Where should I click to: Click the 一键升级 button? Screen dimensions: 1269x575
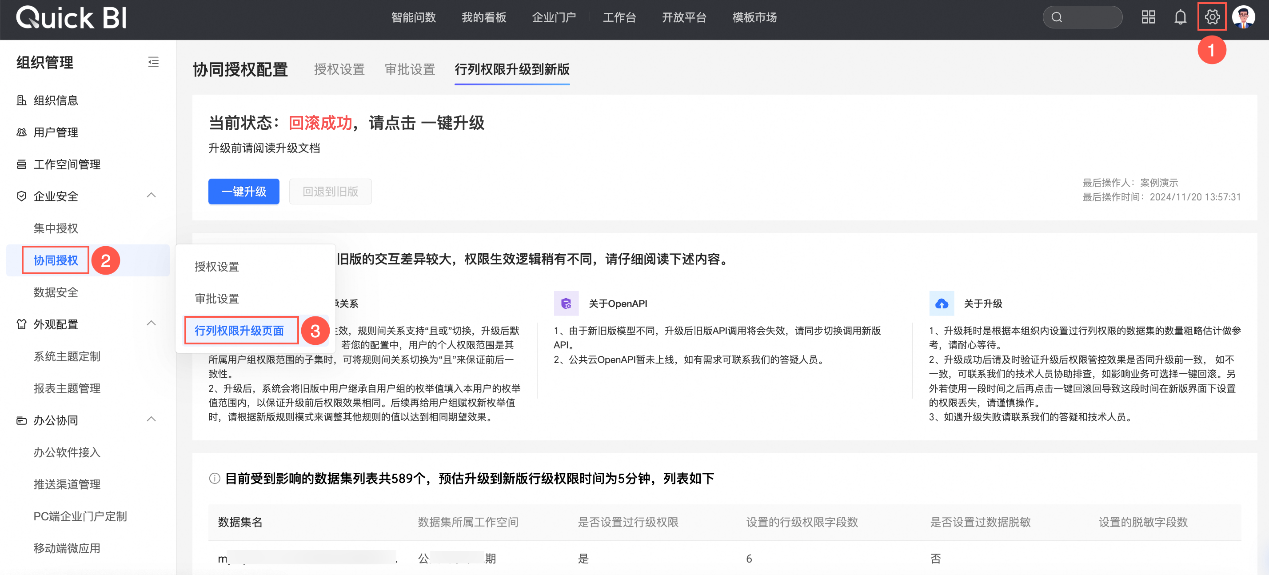(x=243, y=191)
